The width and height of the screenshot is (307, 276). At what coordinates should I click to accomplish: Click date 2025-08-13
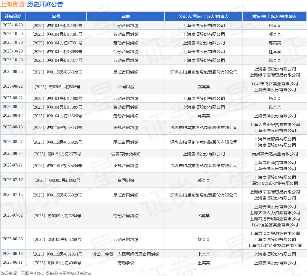[x=13, y=127]
